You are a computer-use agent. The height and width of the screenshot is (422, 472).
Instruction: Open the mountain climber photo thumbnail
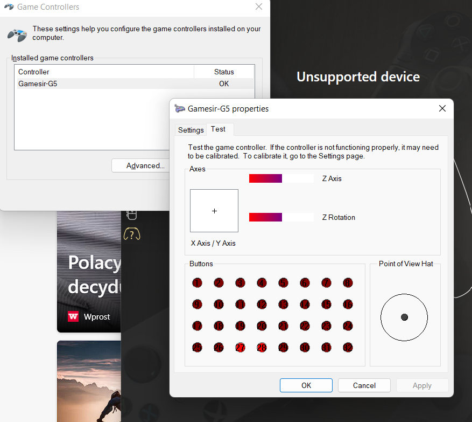tap(89, 381)
